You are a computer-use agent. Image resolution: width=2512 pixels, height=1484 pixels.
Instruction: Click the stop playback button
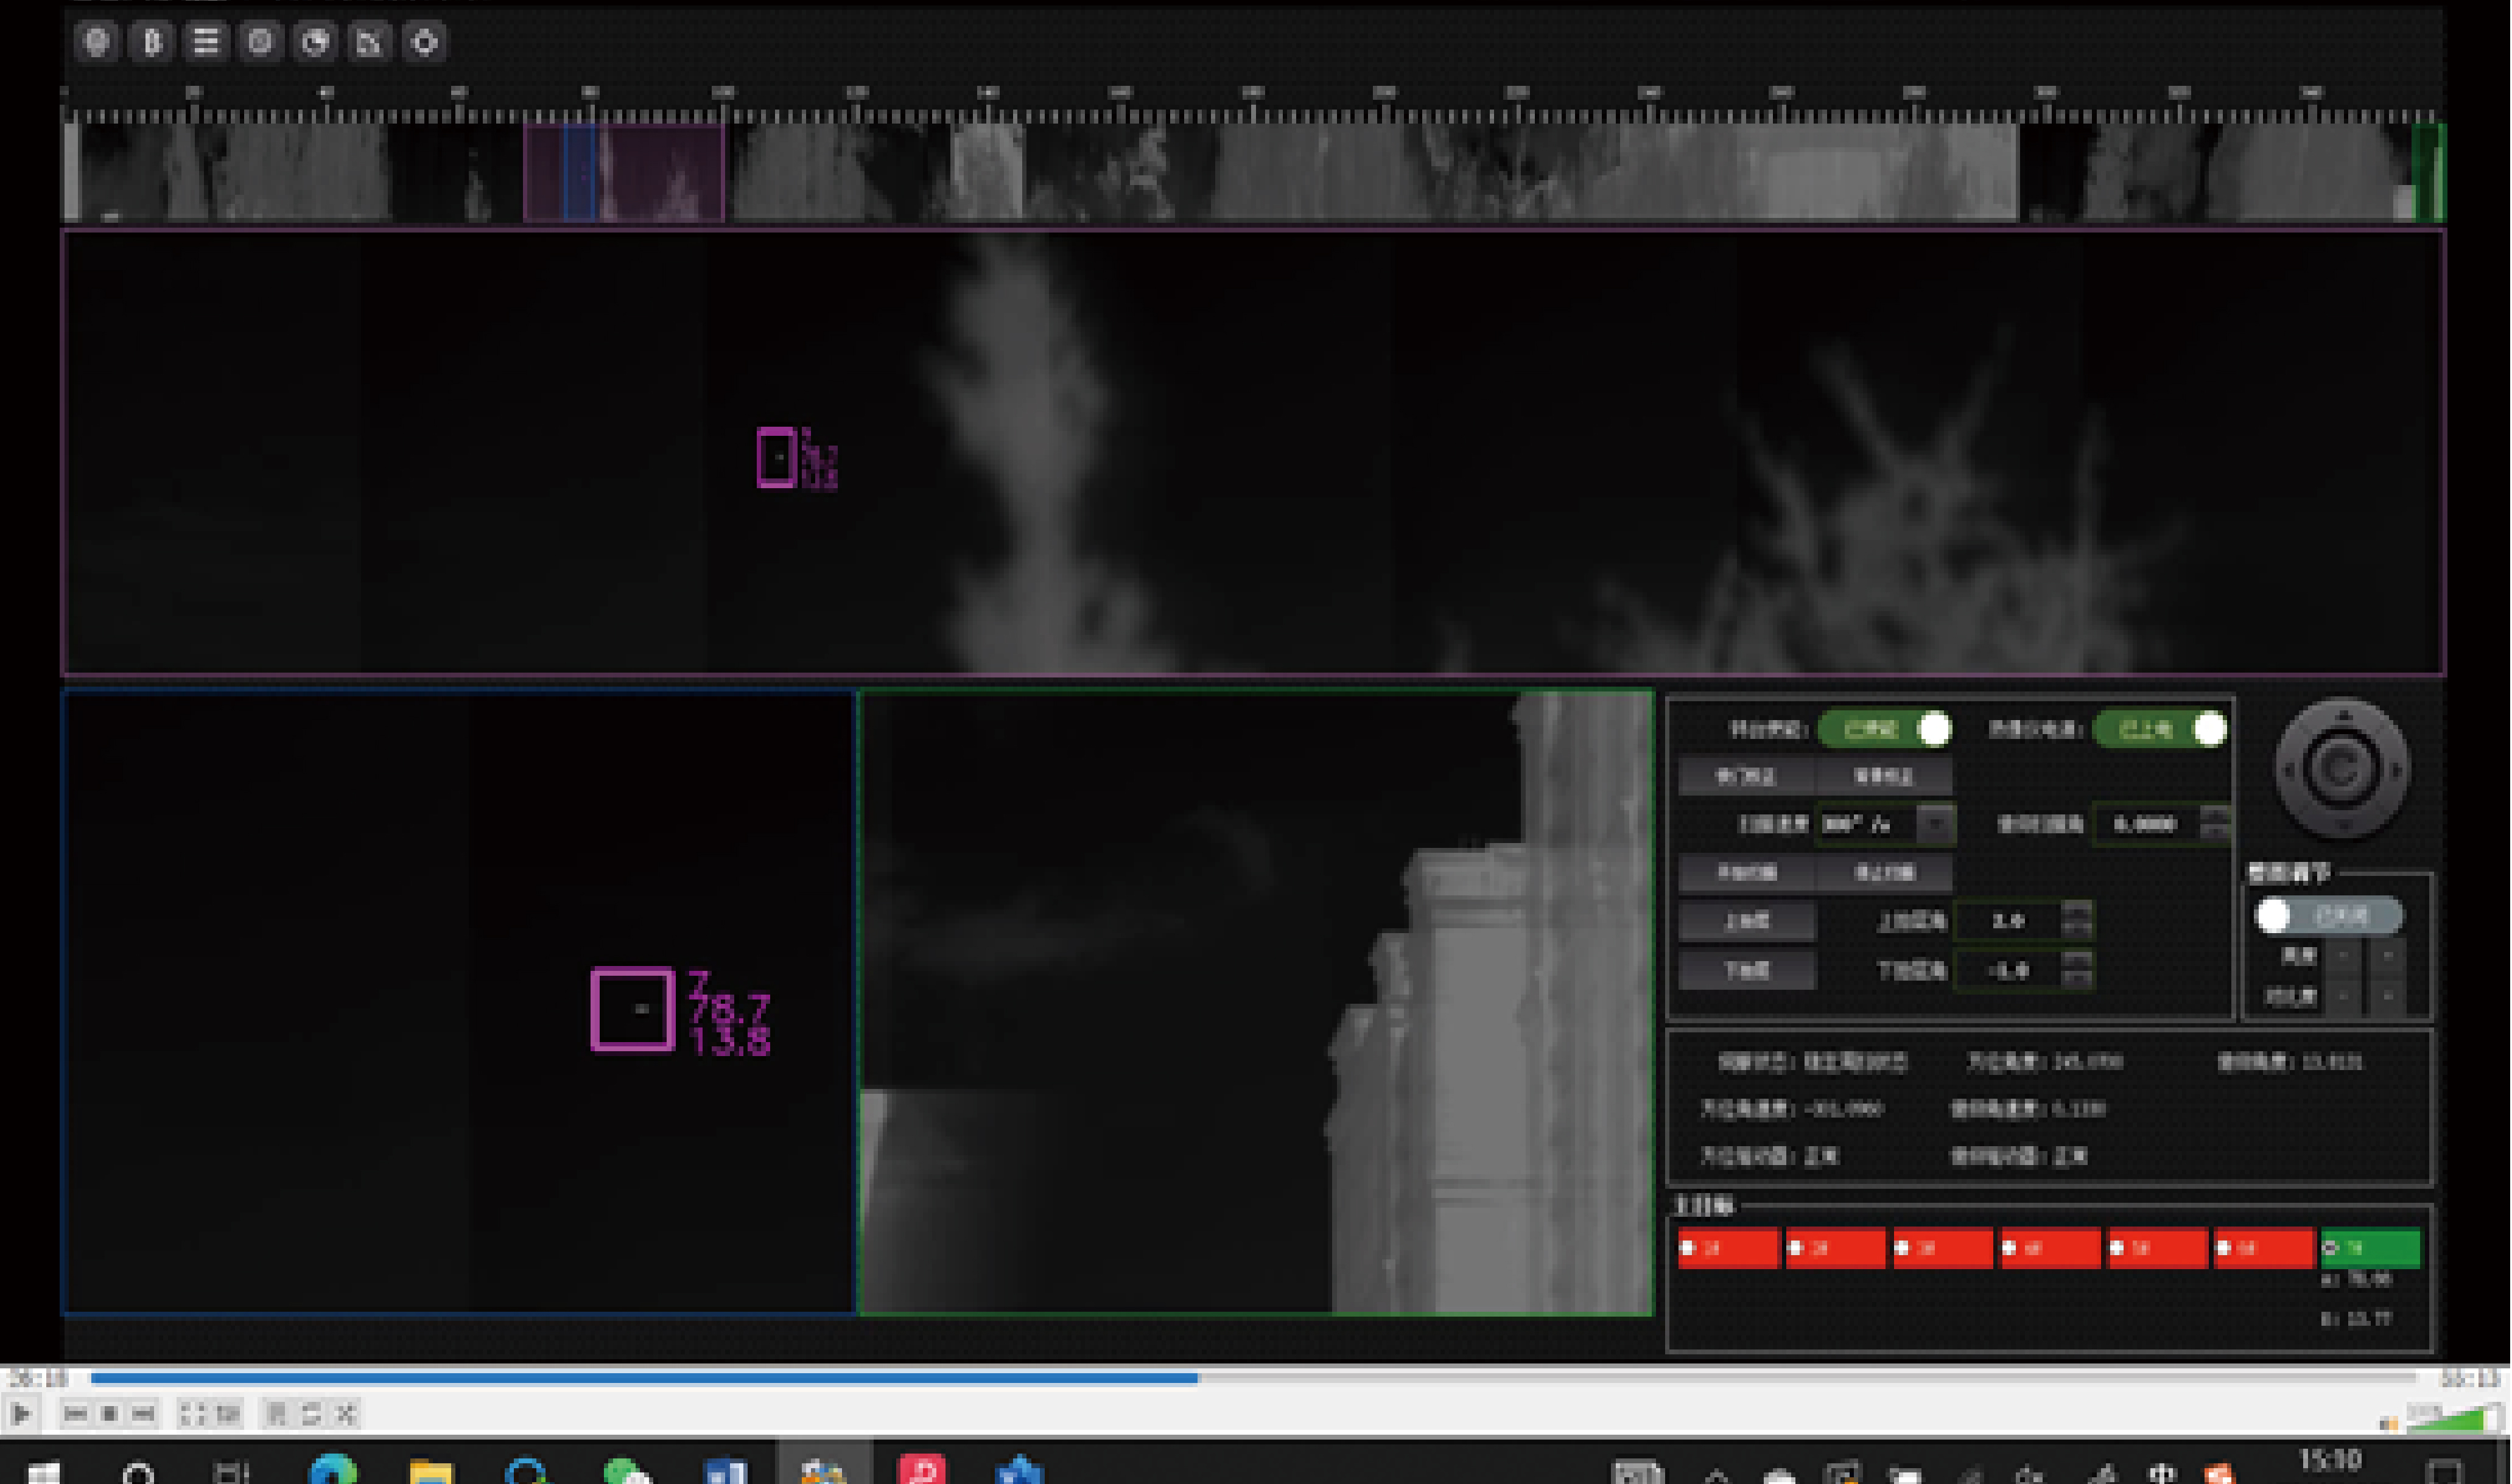[x=110, y=1414]
